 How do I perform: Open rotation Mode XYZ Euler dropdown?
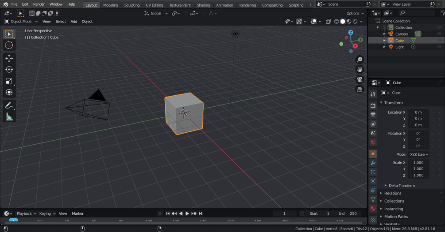[x=419, y=154]
